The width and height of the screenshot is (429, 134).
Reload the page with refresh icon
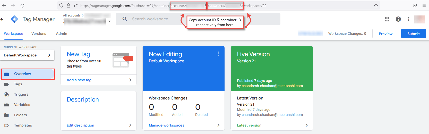point(22,5)
